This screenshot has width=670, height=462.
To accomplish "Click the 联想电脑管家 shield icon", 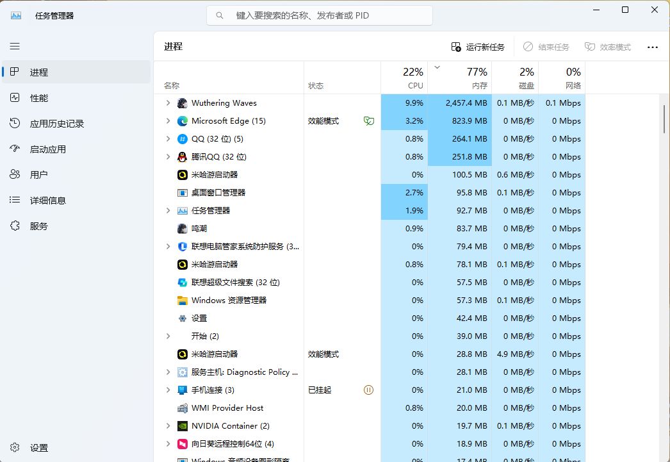I will coord(183,247).
